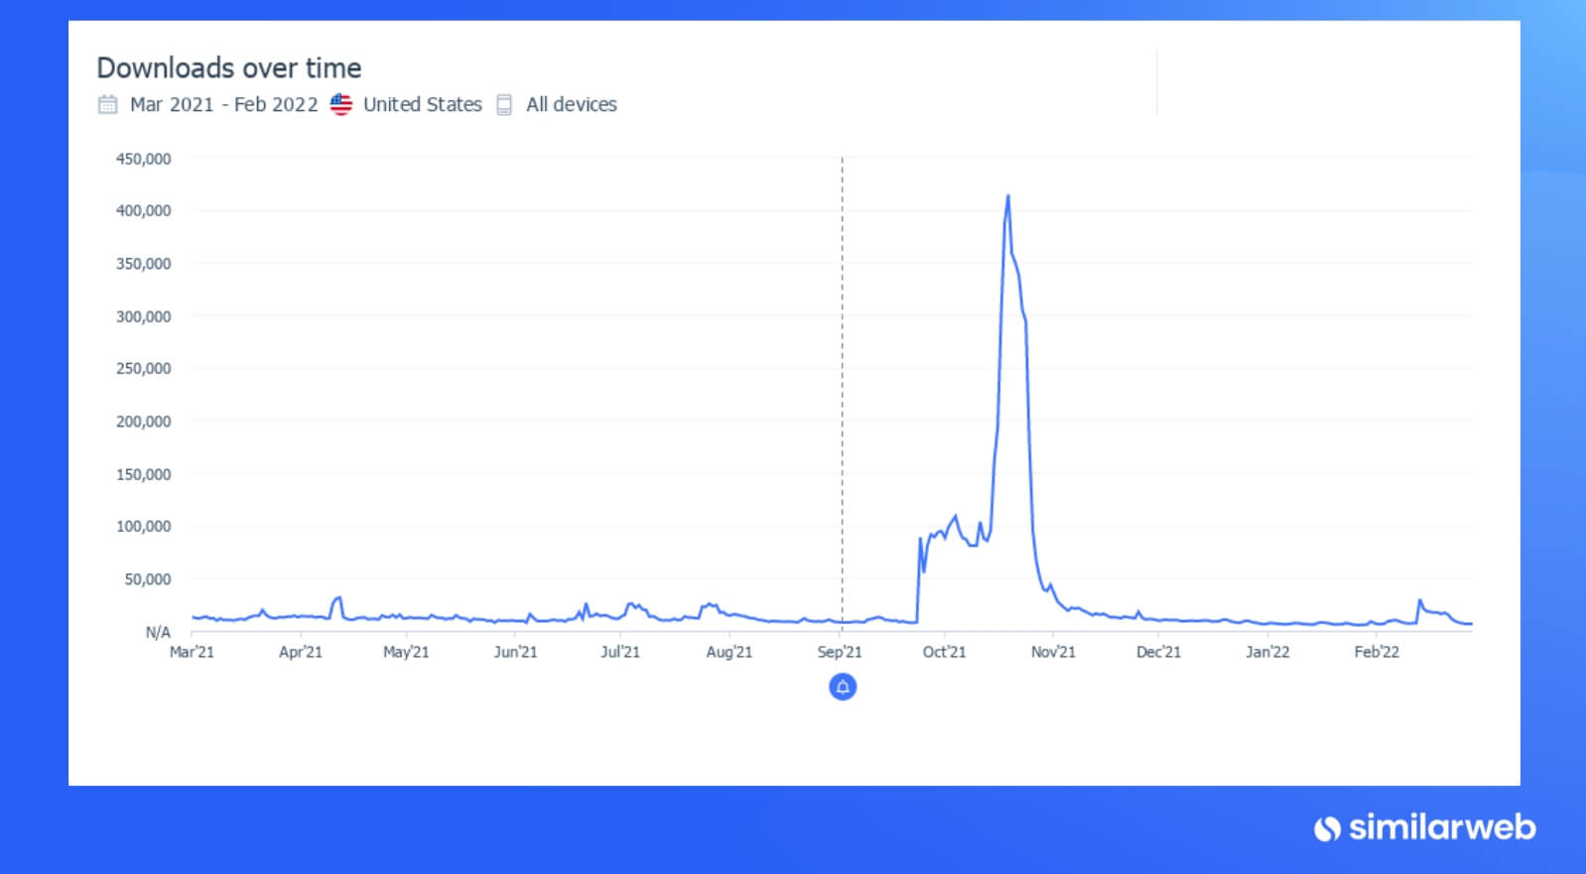Click the Feb'22 label on the x-axis
Viewport: 1586px width, 874px height.
tap(1377, 652)
